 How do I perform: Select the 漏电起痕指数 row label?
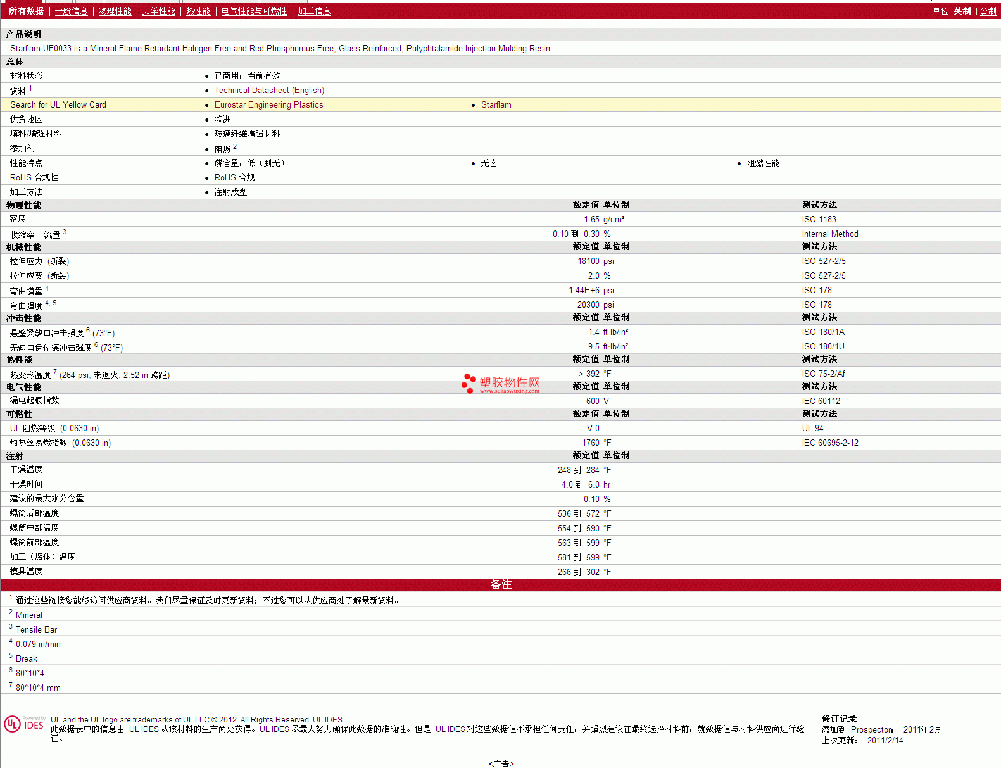[x=34, y=401]
